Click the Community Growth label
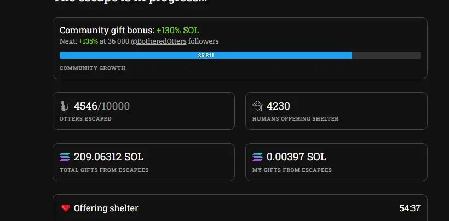 coord(93,68)
